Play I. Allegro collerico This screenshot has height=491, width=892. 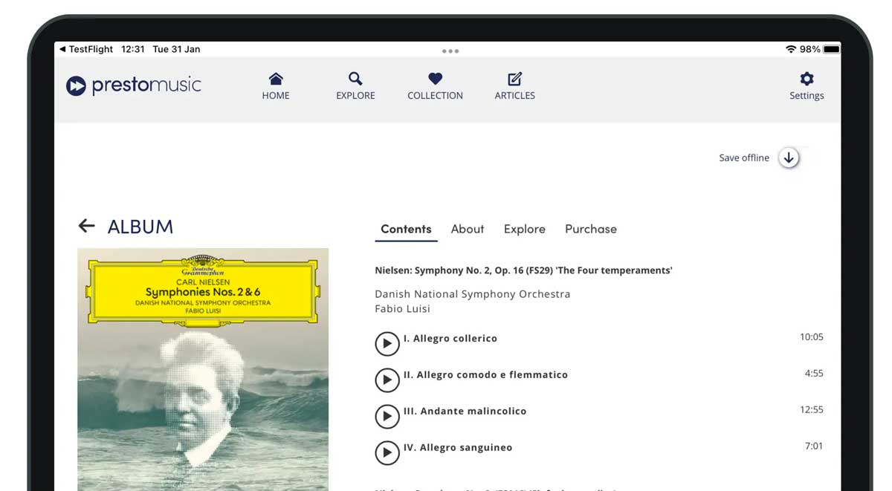coord(387,343)
